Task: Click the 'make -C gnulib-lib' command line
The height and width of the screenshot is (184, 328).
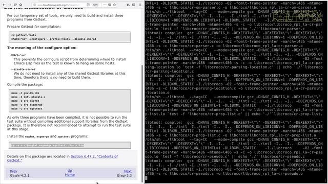Action: 25,93
